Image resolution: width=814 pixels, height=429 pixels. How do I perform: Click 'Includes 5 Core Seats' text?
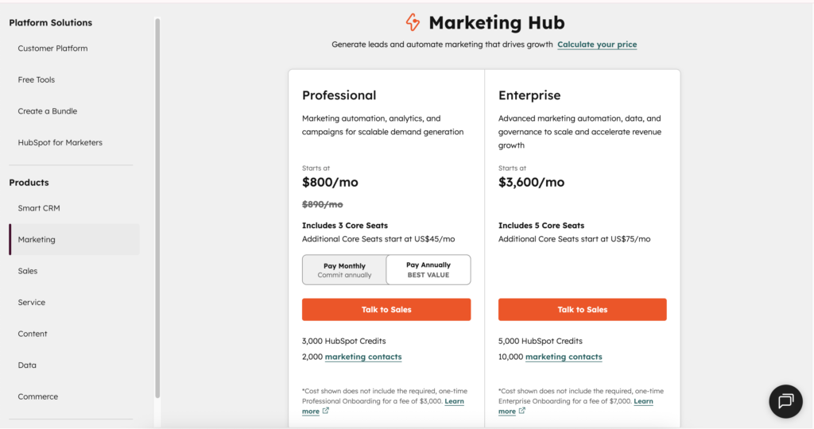coord(541,225)
